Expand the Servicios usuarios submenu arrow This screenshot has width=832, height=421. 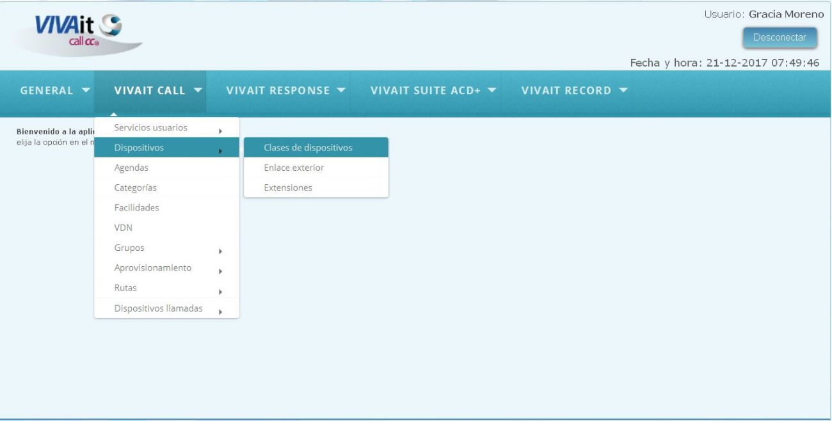(x=220, y=131)
